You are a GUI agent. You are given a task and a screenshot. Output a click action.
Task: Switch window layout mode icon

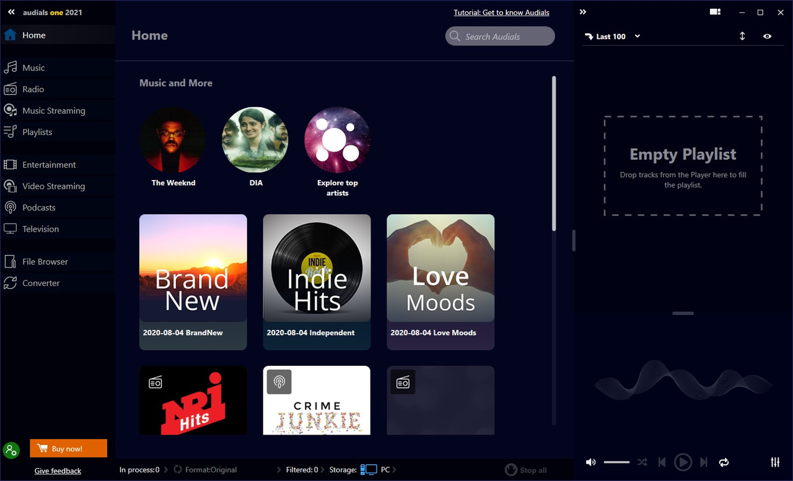click(715, 12)
